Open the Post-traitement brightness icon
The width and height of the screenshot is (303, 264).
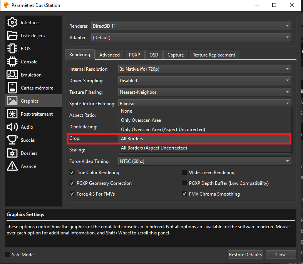(x=12, y=114)
